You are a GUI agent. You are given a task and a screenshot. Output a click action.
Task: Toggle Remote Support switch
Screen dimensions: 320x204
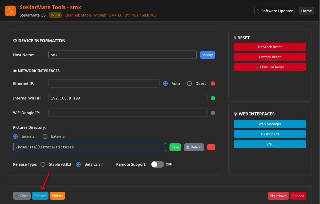coord(157,164)
